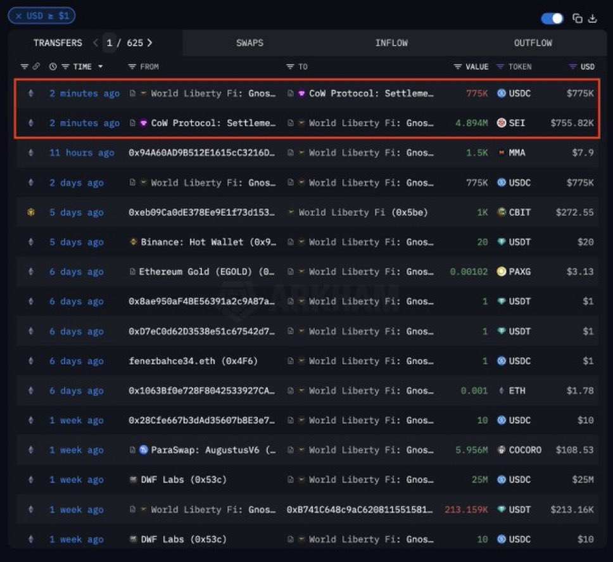Toggle TIME sort order arrow
The image size is (613, 562).
pos(101,67)
